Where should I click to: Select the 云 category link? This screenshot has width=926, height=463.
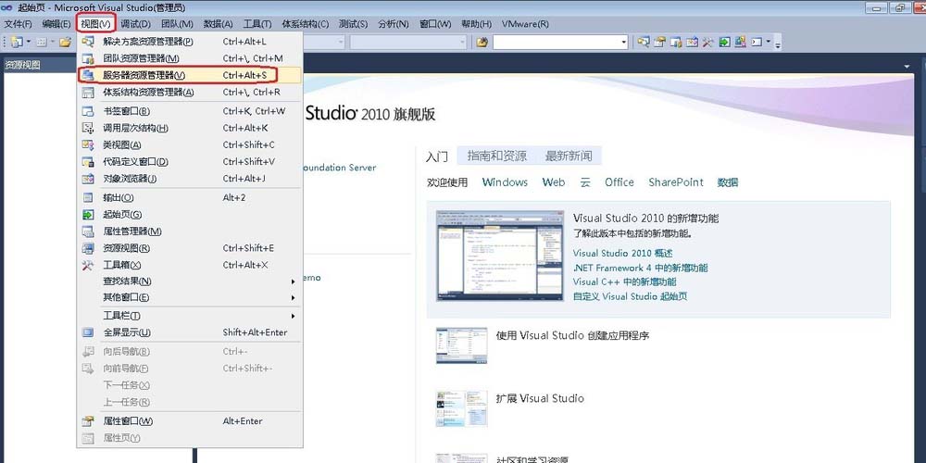click(585, 182)
